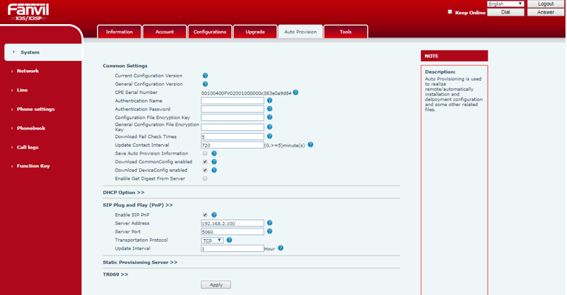Click help icon beside Server Address field
Image resolution: width=567 pixels, height=295 pixels.
click(269, 223)
